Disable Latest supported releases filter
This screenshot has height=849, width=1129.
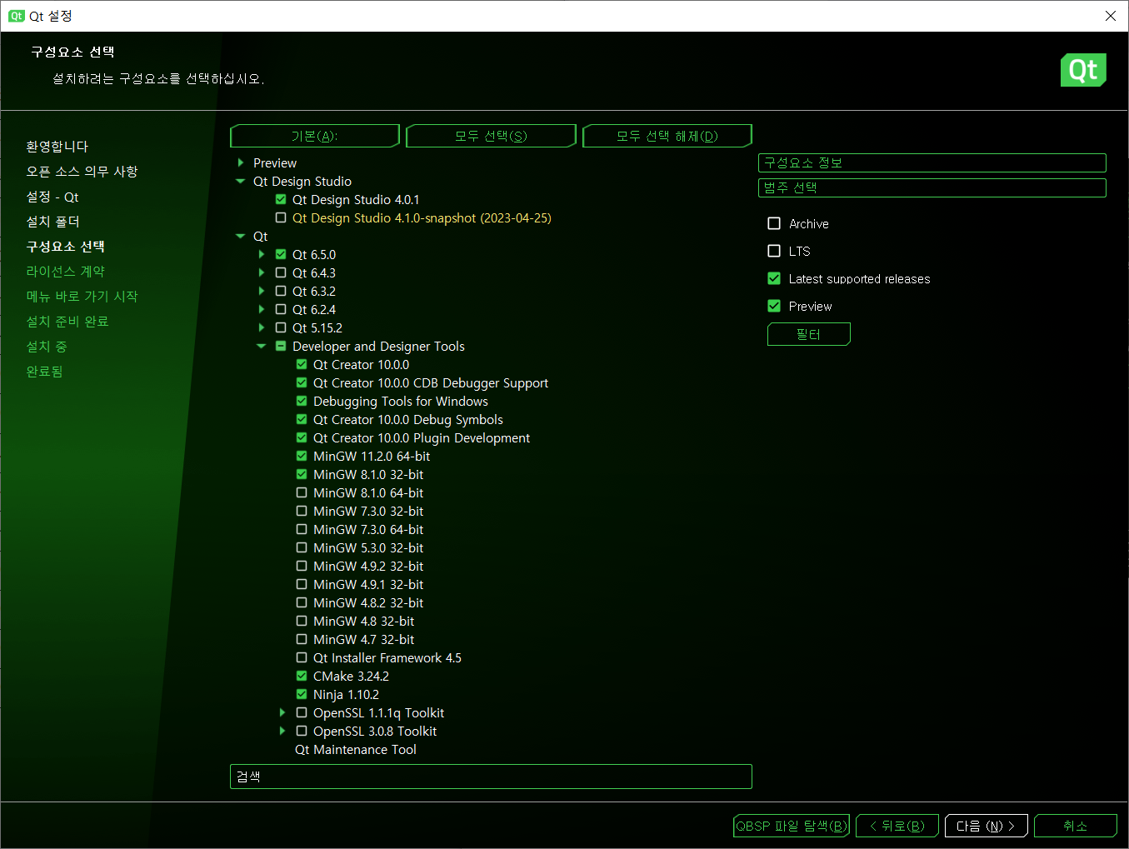tap(774, 278)
